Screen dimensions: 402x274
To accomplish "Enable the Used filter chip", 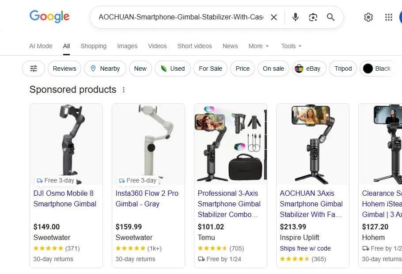I will (172, 68).
